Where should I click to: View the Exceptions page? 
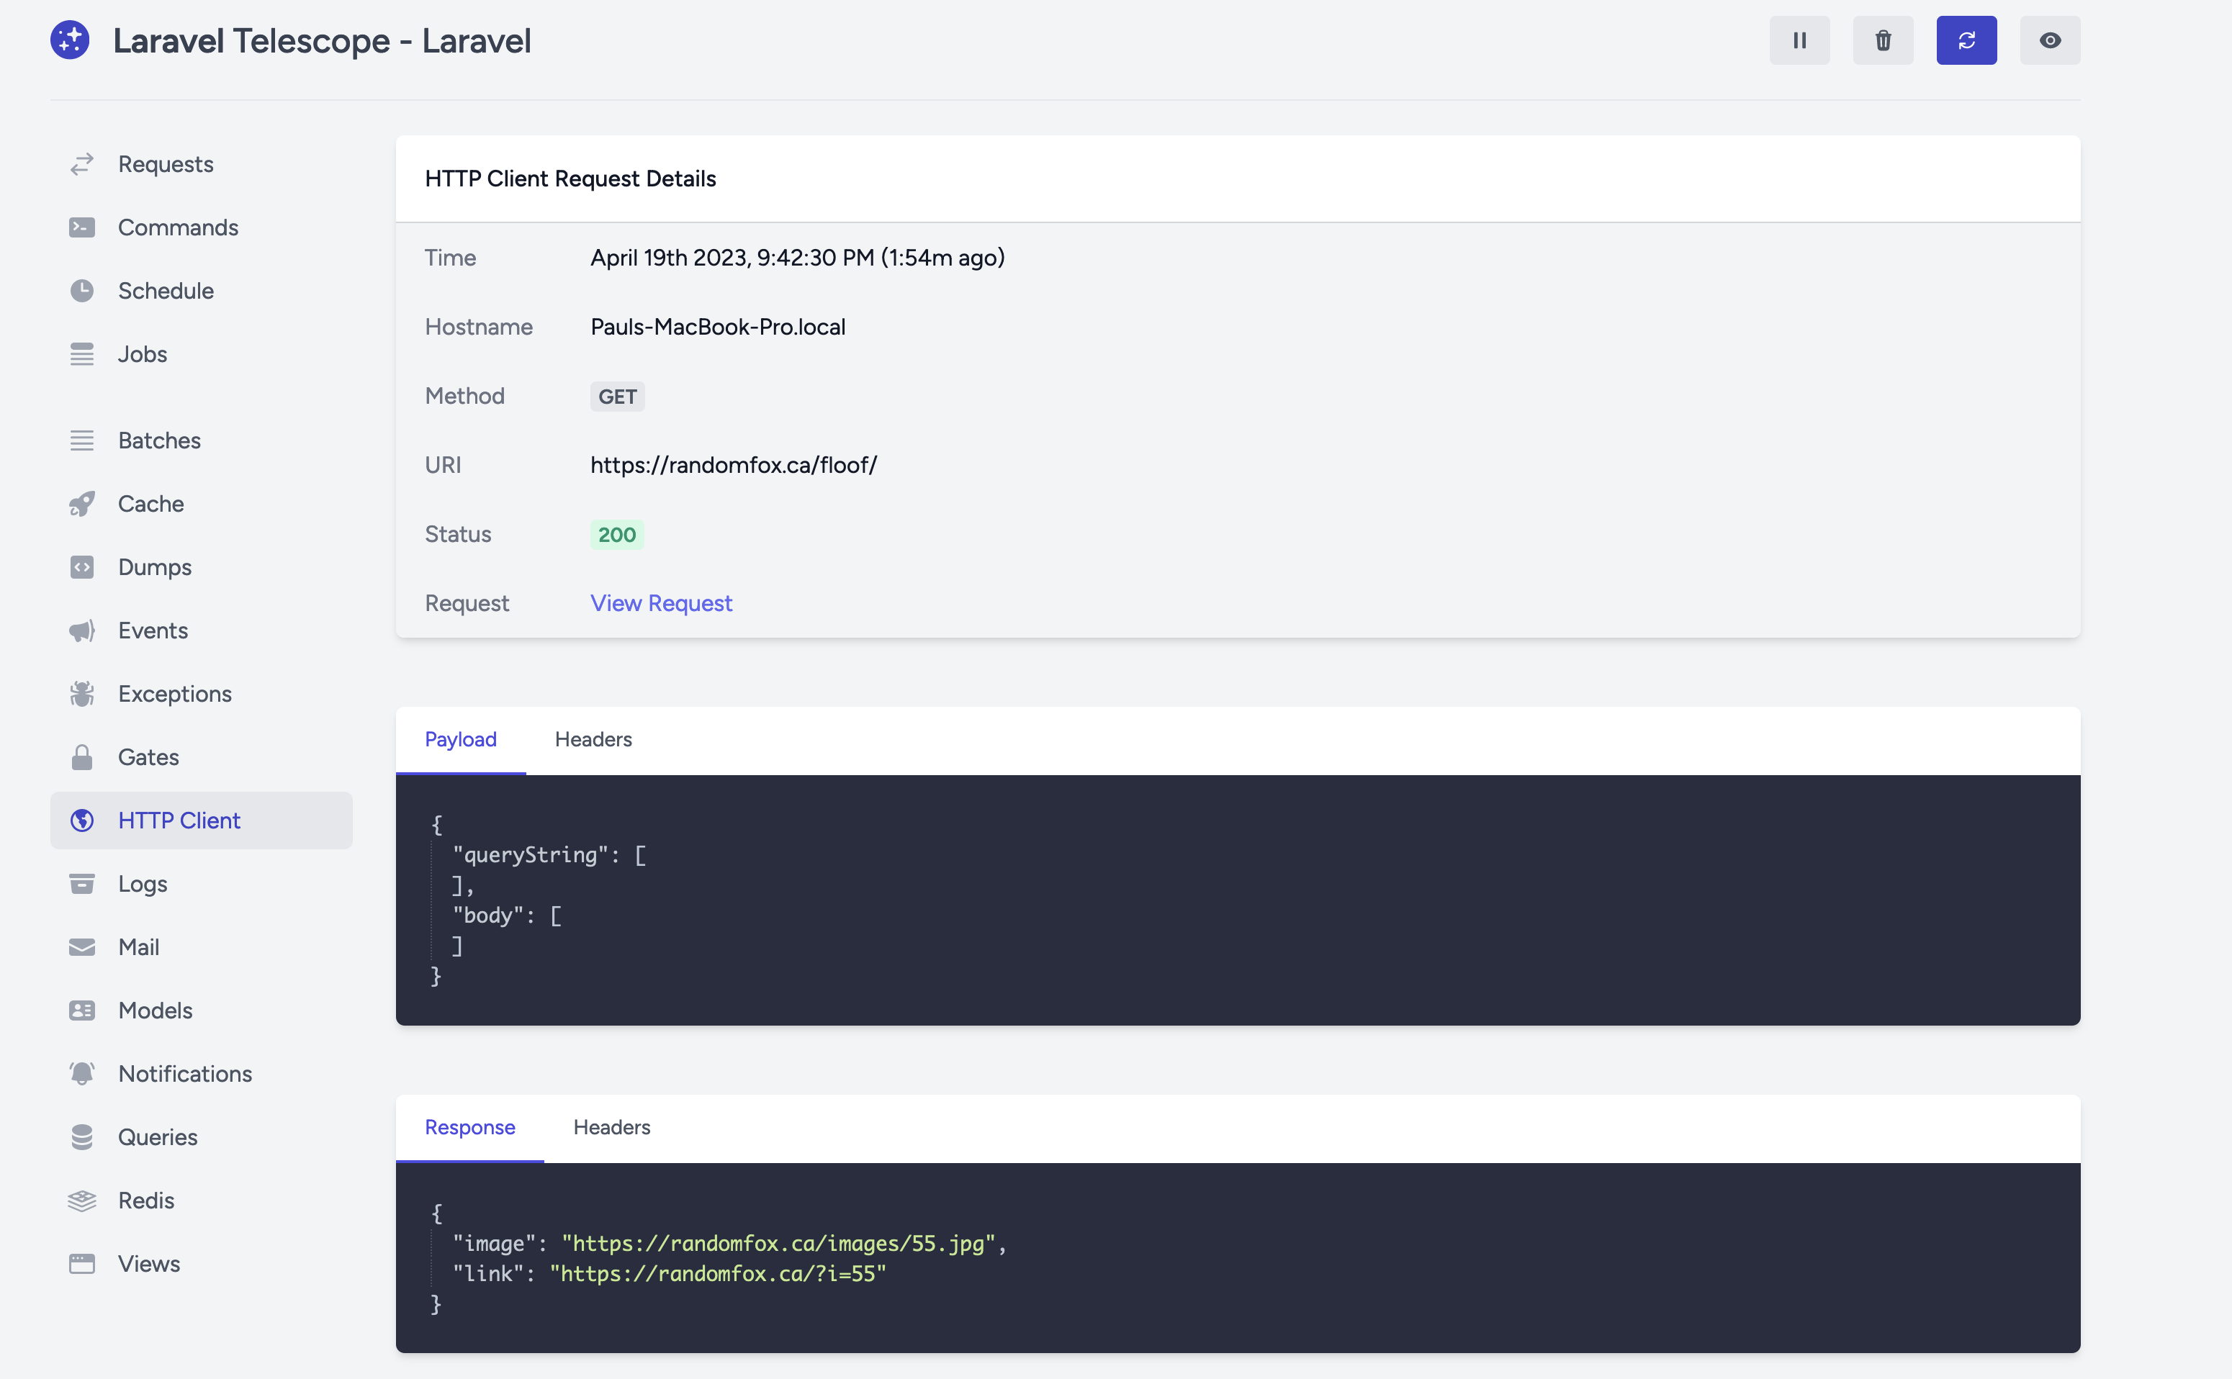click(202, 694)
